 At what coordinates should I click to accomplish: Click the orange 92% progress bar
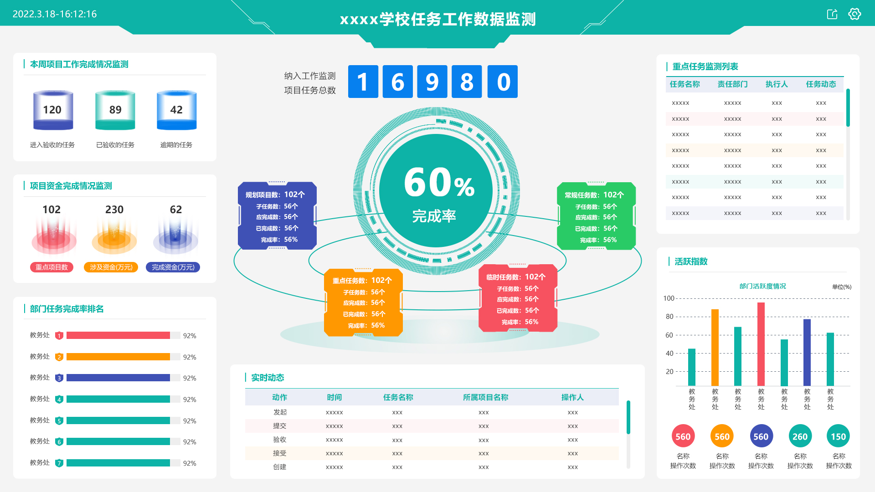118,357
